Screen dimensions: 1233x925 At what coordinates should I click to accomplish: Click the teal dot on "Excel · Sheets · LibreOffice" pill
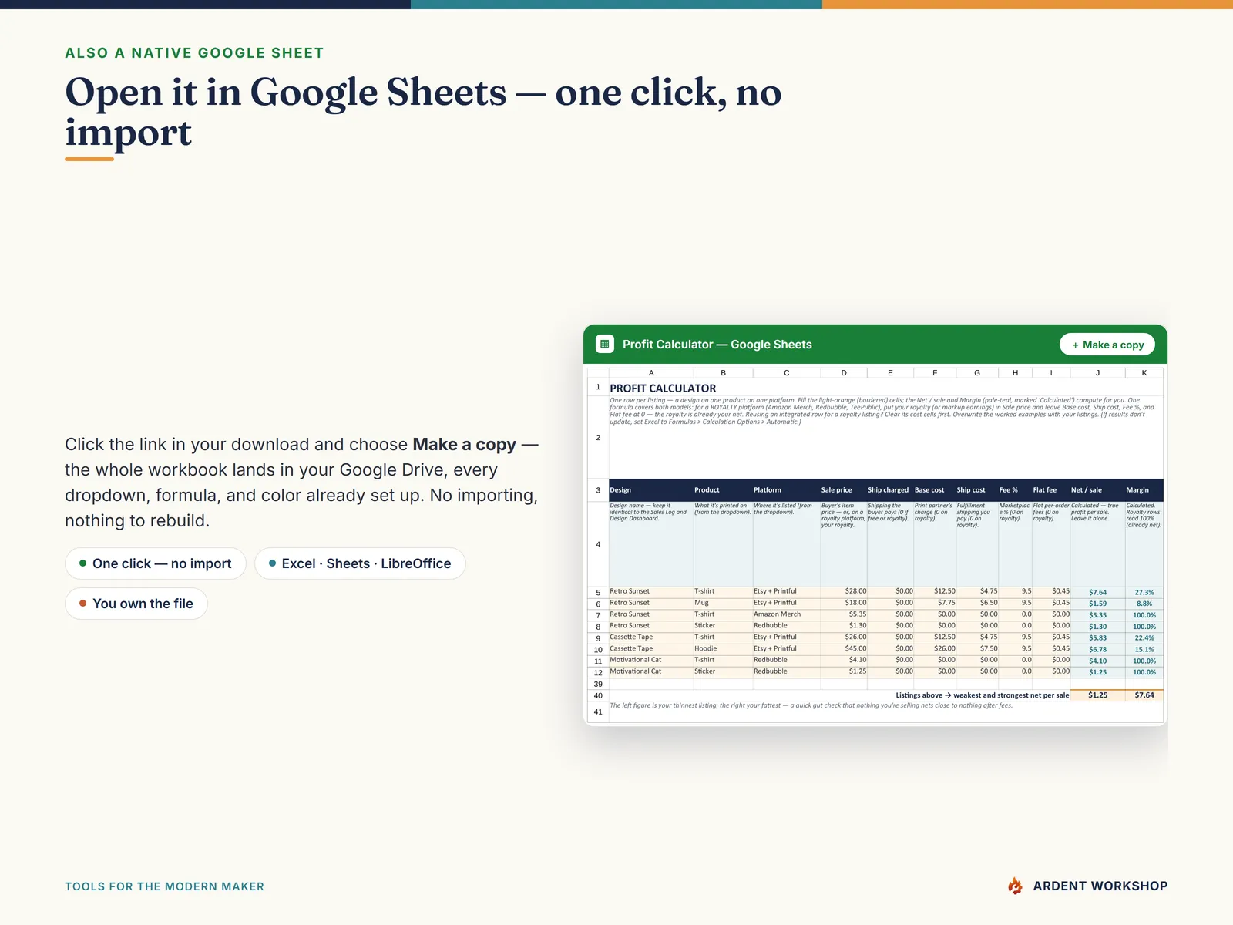272,563
